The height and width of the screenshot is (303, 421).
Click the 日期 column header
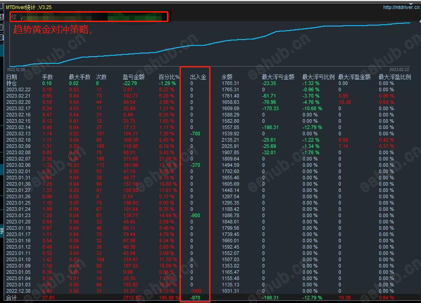[x=12, y=77]
